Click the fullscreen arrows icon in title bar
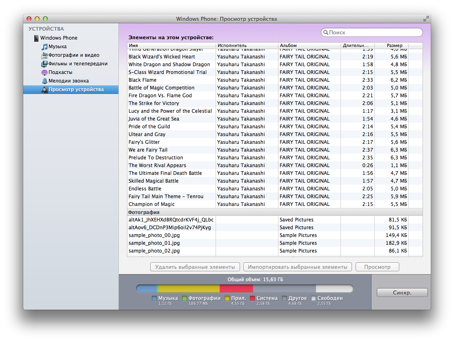The width and height of the screenshot is (454, 342). pos(426,19)
